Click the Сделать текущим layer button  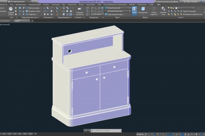click(188, 11)
